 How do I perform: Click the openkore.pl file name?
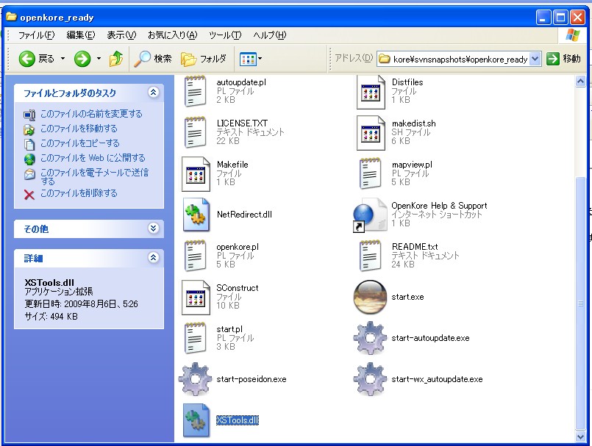238,247
